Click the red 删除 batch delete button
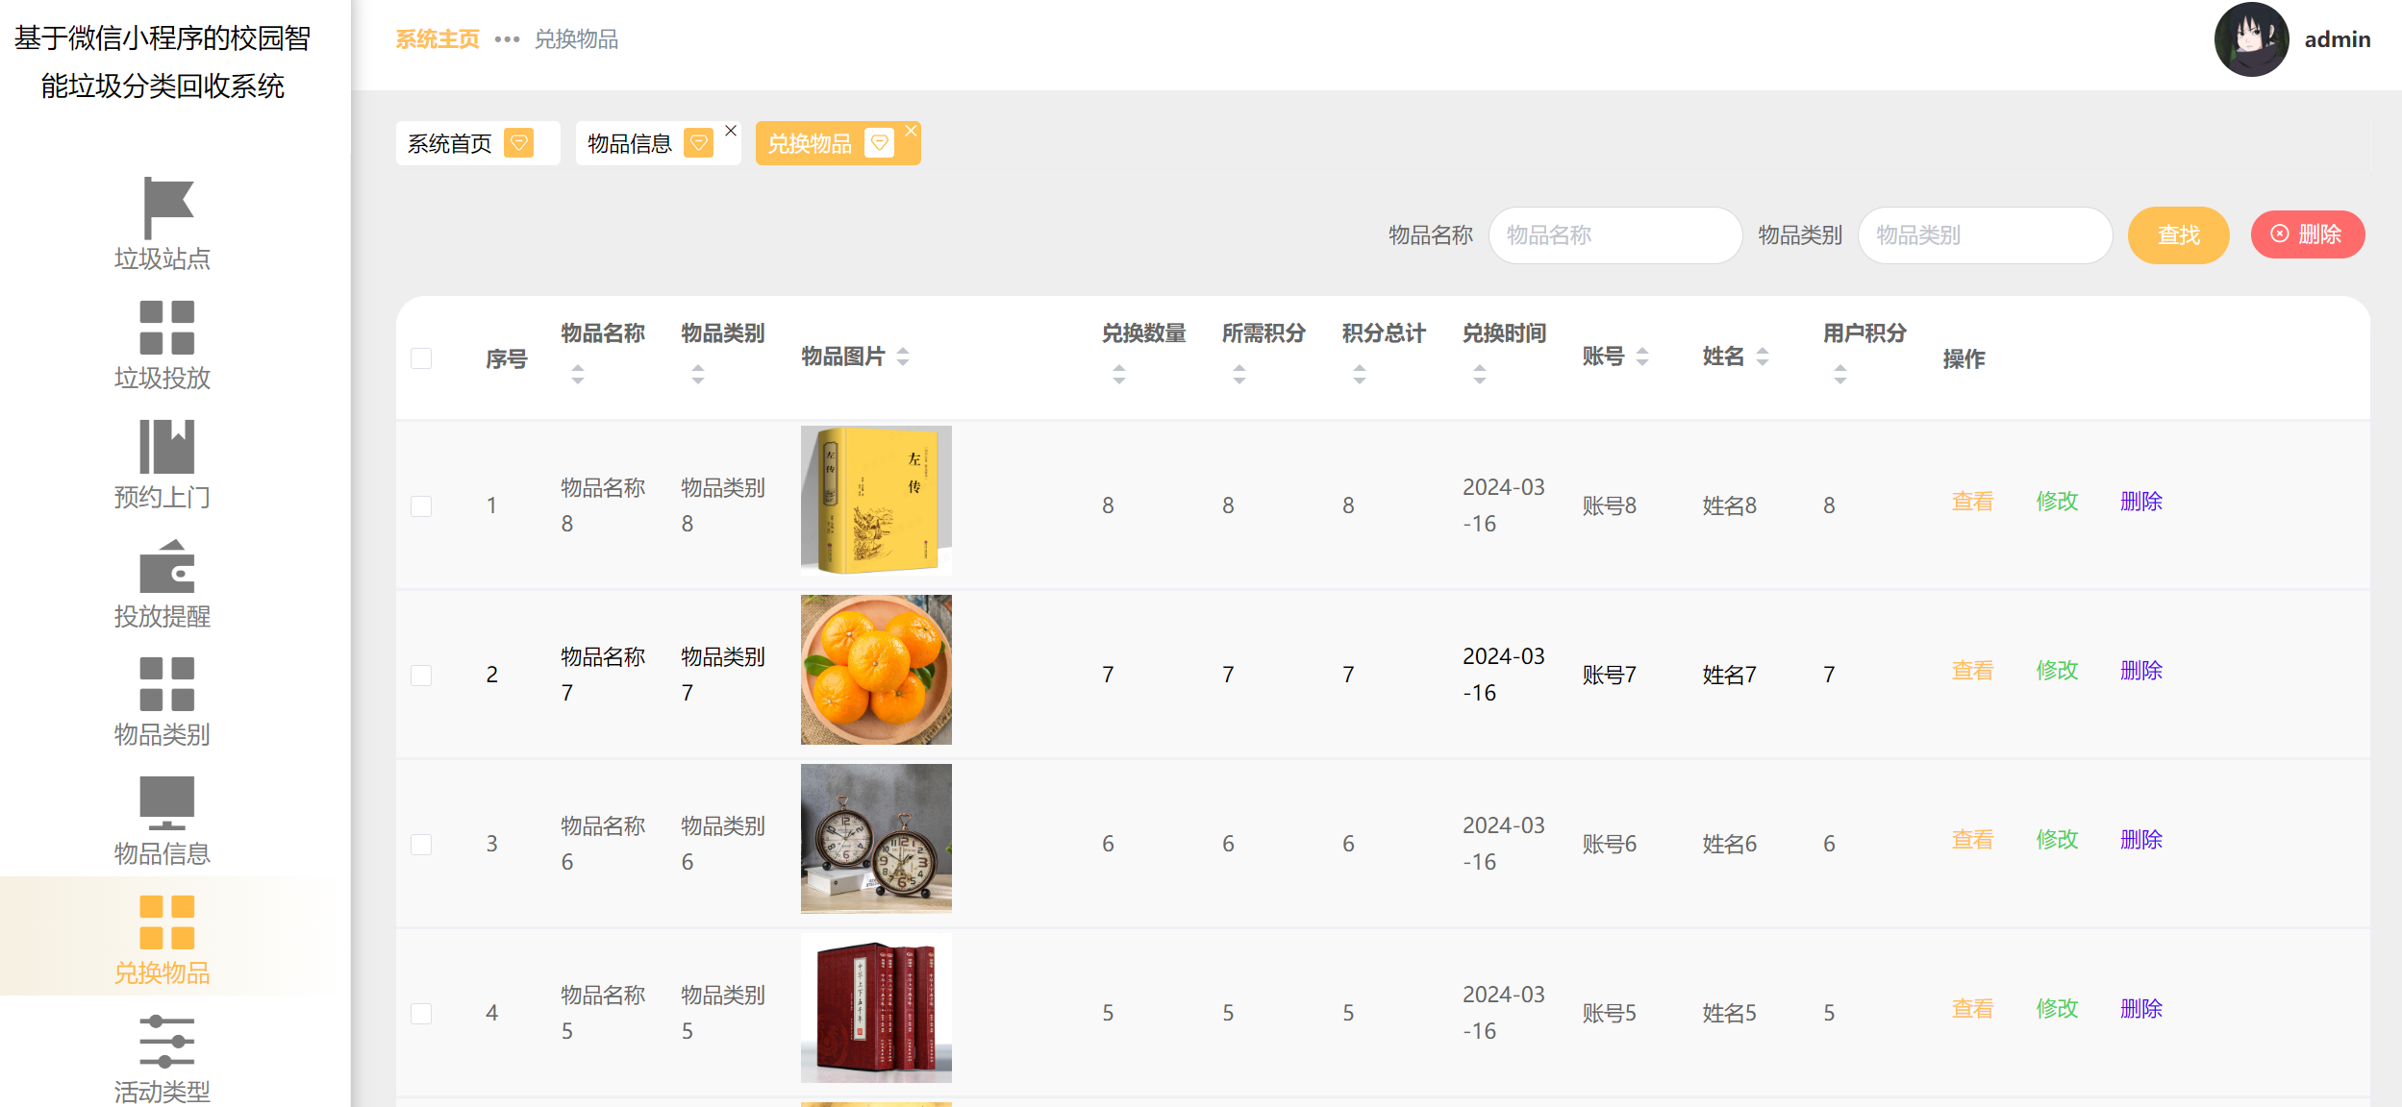Image resolution: width=2402 pixels, height=1107 pixels. click(2307, 234)
